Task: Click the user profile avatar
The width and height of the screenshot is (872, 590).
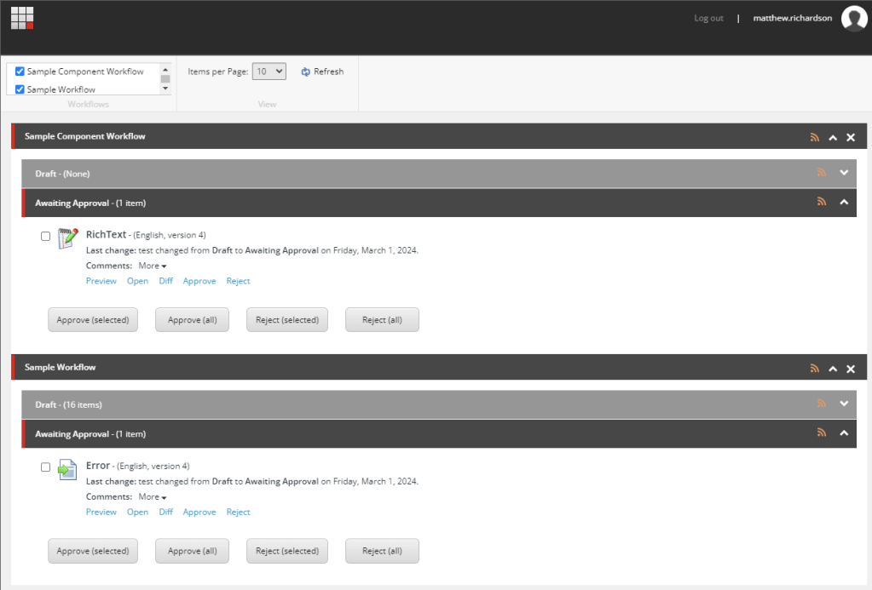Action: point(853,18)
